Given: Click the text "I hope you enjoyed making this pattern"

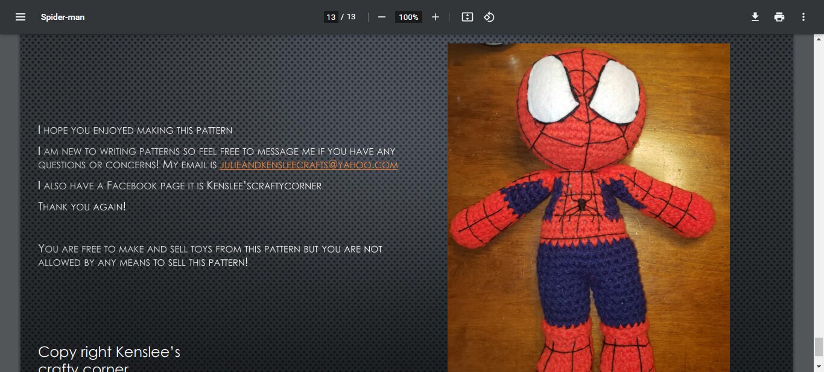Looking at the screenshot, I should click(x=135, y=130).
